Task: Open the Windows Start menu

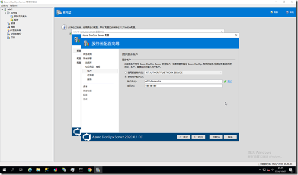Action: point(4,170)
